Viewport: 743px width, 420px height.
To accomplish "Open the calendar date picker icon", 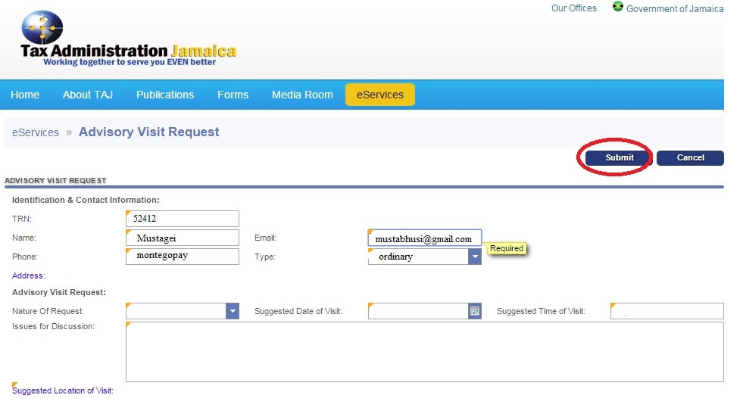I will 475,311.
